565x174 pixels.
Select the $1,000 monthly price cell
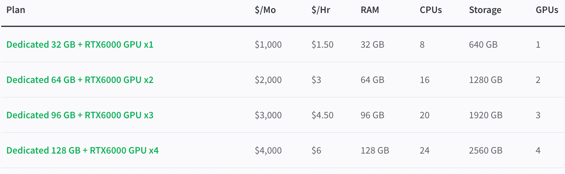pyautogui.click(x=268, y=45)
